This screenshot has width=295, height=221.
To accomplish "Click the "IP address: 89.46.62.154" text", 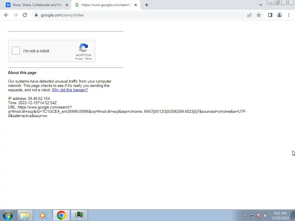I will pos(29,98).
